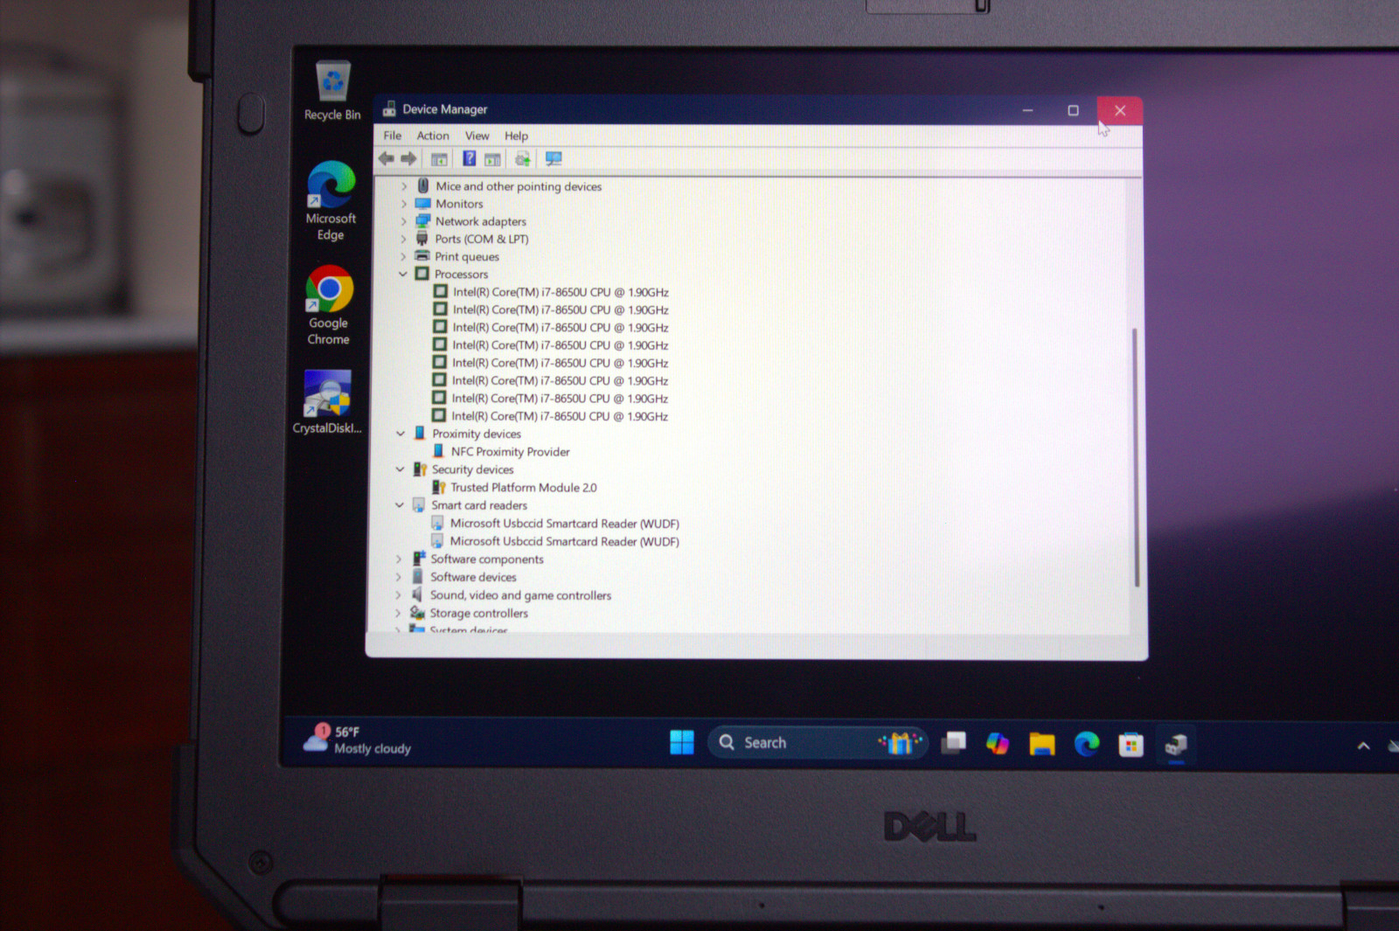Collapse the Security devices category
The height and width of the screenshot is (931, 1399).
click(x=400, y=469)
